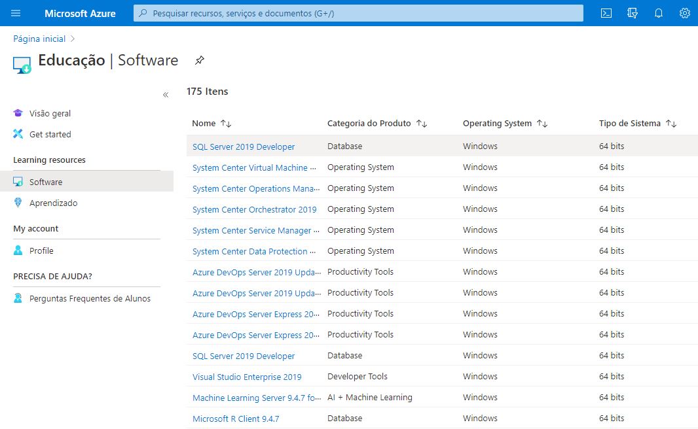Collapse the left navigation pane

(166, 95)
